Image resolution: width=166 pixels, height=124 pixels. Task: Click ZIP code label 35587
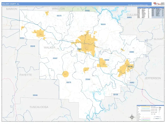click(55, 58)
